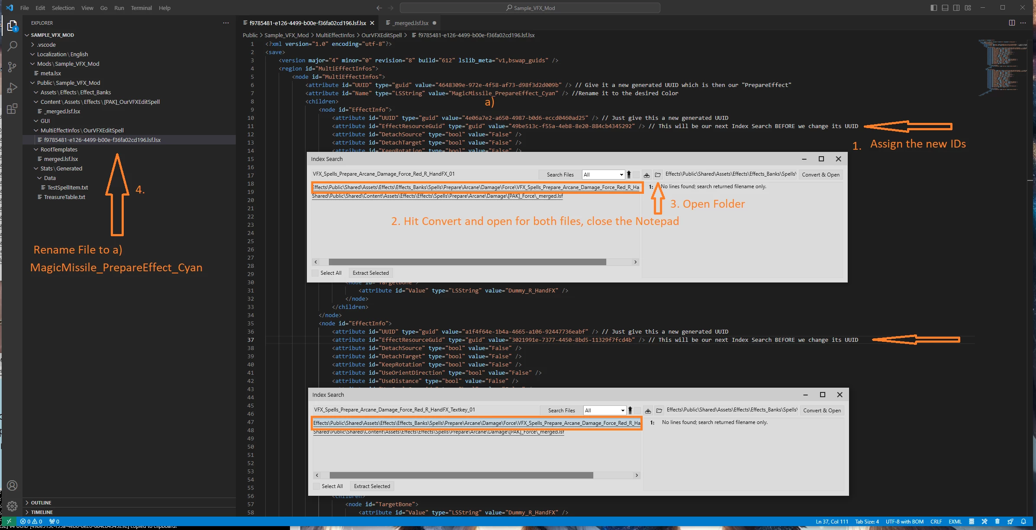
Task: Toggle the bottom panel layout icon
Action: pos(945,8)
